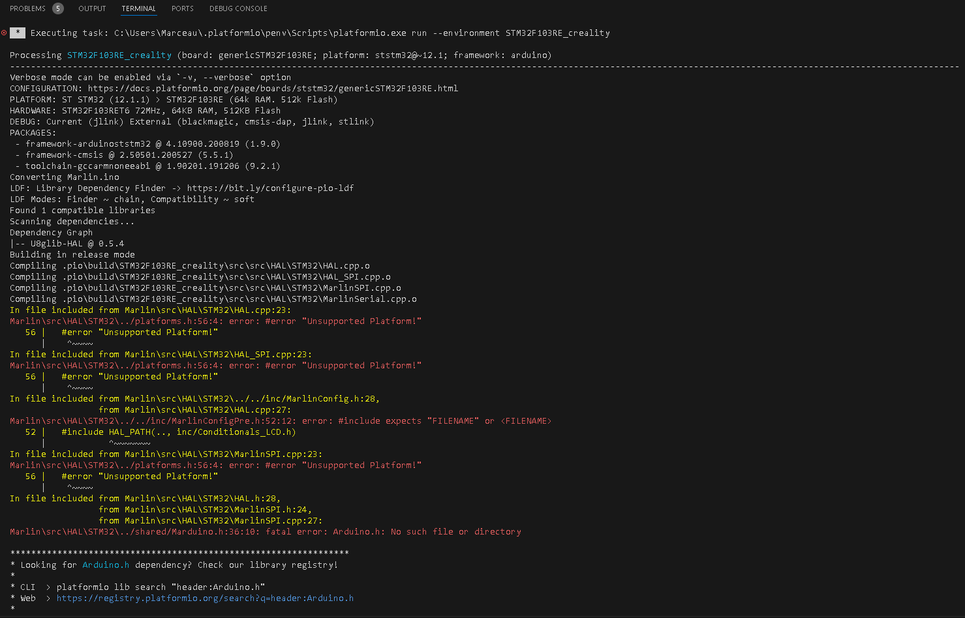Click the toolchain-gccarmnoneeabi @ 1.90201.191206 line
The height and width of the screenshot is (618, 965).
pos(147,166)
